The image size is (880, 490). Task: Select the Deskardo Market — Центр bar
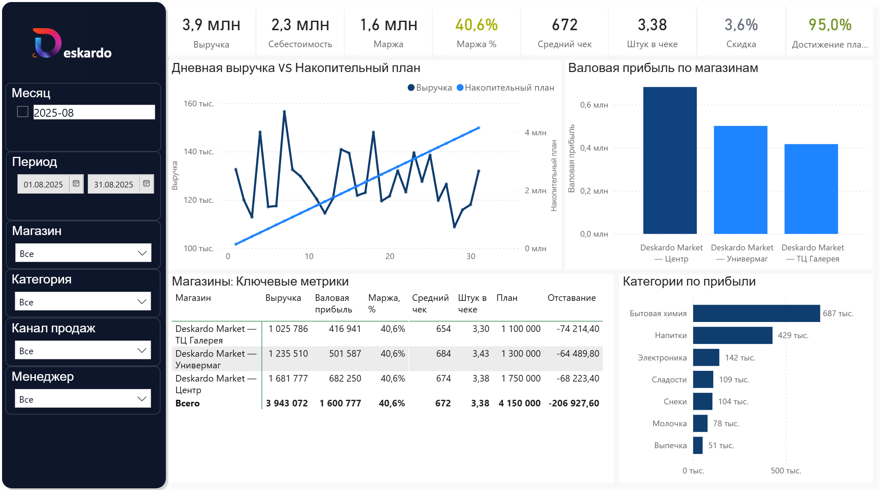[670, 161]
